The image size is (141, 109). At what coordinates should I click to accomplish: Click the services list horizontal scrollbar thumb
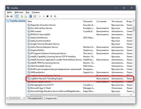[x=75, y=95]
